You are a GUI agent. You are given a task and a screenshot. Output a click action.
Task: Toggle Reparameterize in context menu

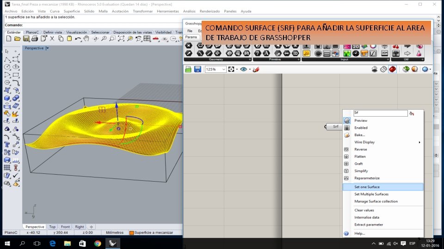(x=367, y=178)
